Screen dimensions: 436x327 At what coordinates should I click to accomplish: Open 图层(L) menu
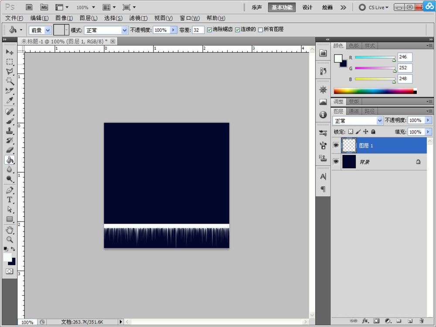point(89,18)
